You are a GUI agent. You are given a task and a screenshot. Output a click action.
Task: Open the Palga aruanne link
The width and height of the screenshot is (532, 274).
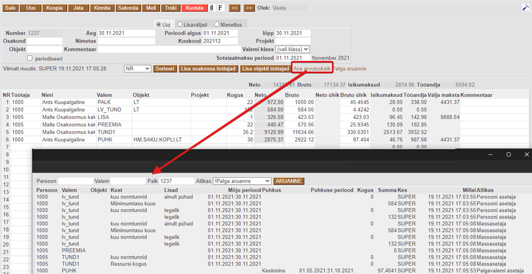click(x=349, y=69)
